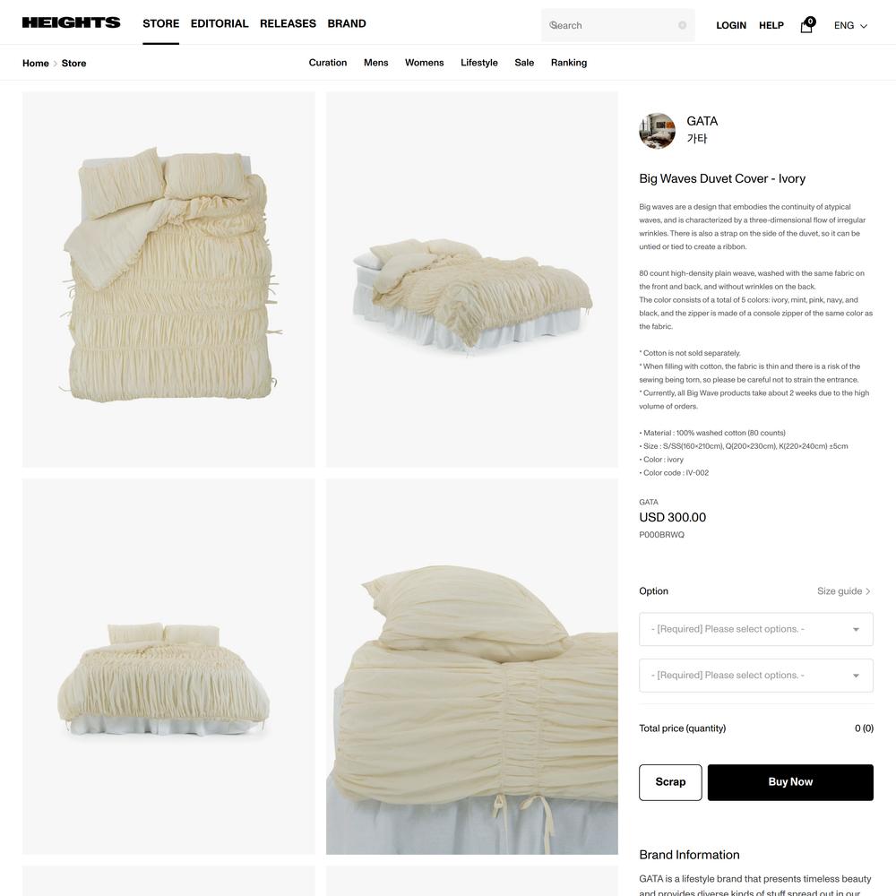Click the breadcrumb chevron after Home
Screen dimensions: 896x896
pyautogui.click(x=56, y=64)
